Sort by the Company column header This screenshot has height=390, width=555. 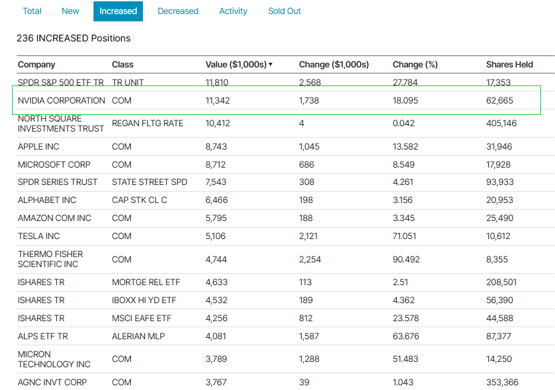tap(36, 64)
